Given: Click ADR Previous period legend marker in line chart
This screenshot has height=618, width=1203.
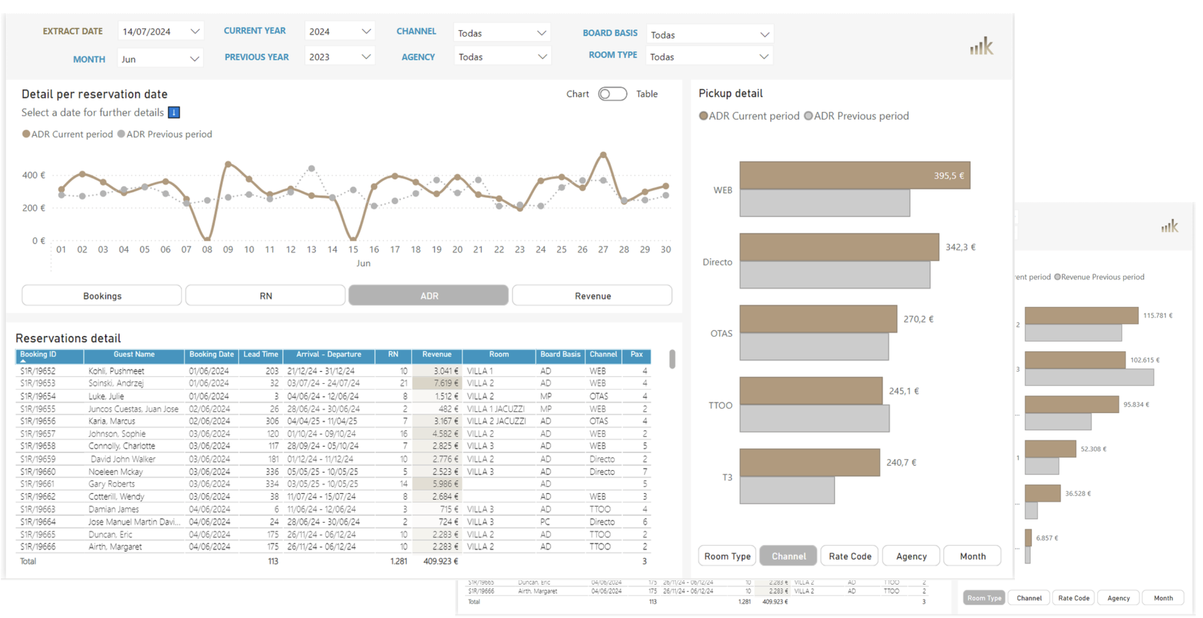Looking at the screenshot, I should coord(121,134).
